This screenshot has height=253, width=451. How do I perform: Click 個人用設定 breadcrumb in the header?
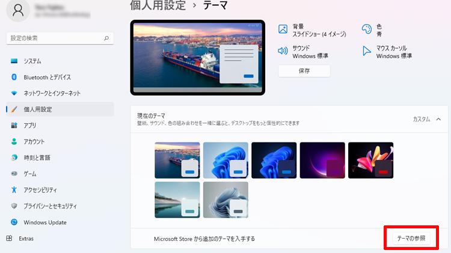158,5
